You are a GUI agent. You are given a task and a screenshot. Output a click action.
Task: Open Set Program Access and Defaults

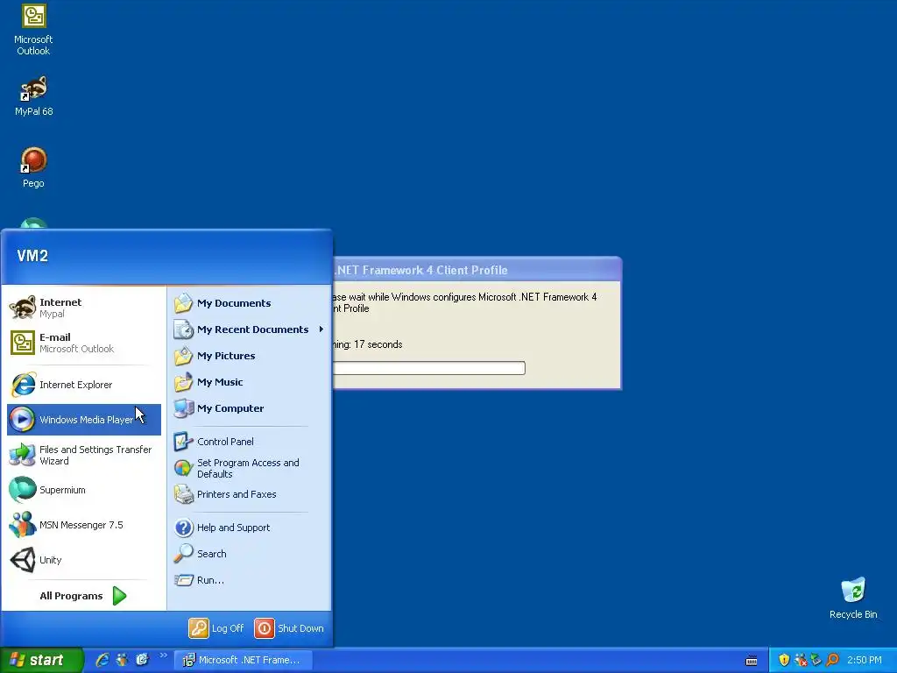pyautogui.click(x=249, y=468)
